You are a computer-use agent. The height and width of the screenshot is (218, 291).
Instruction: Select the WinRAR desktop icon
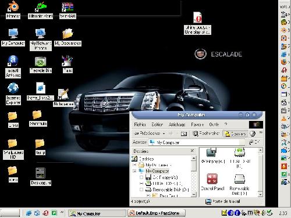(x=68, y=10)
